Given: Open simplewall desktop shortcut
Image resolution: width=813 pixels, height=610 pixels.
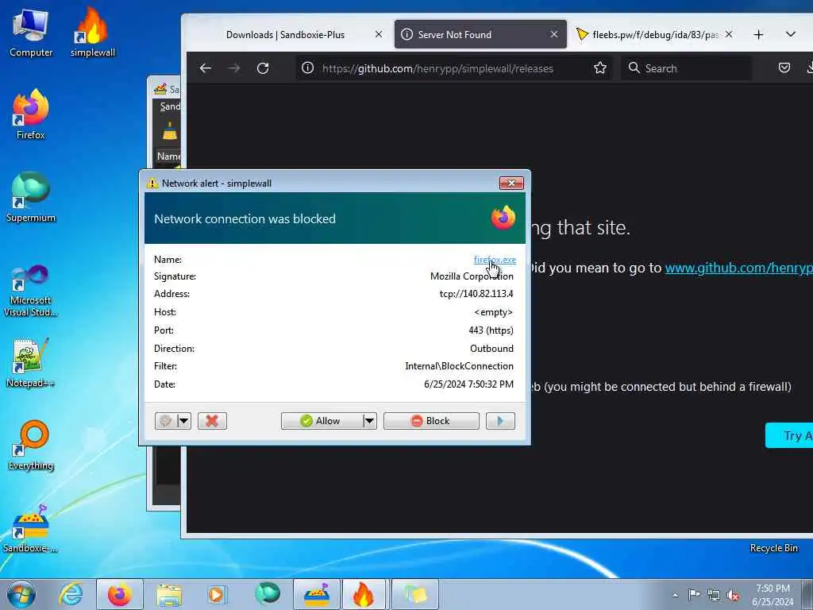Looking at the screenshot, I should [x=92, y=33].
